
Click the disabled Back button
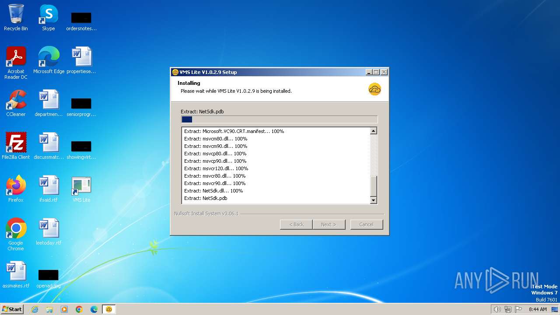tap(296, 224)
